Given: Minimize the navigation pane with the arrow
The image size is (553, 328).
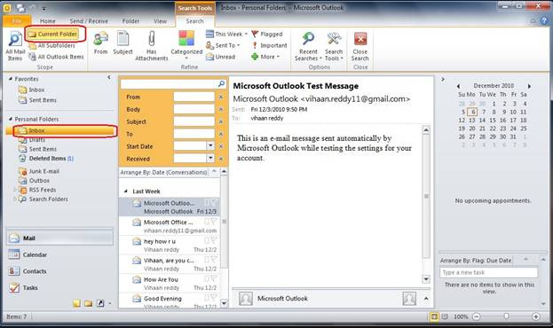Looking at the screenshot, I should click(109, 77).
